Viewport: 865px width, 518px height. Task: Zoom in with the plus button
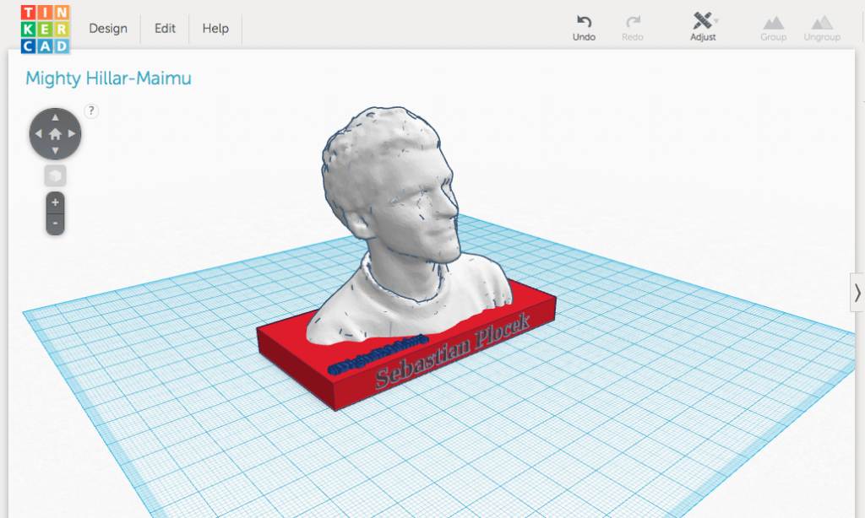55,203
